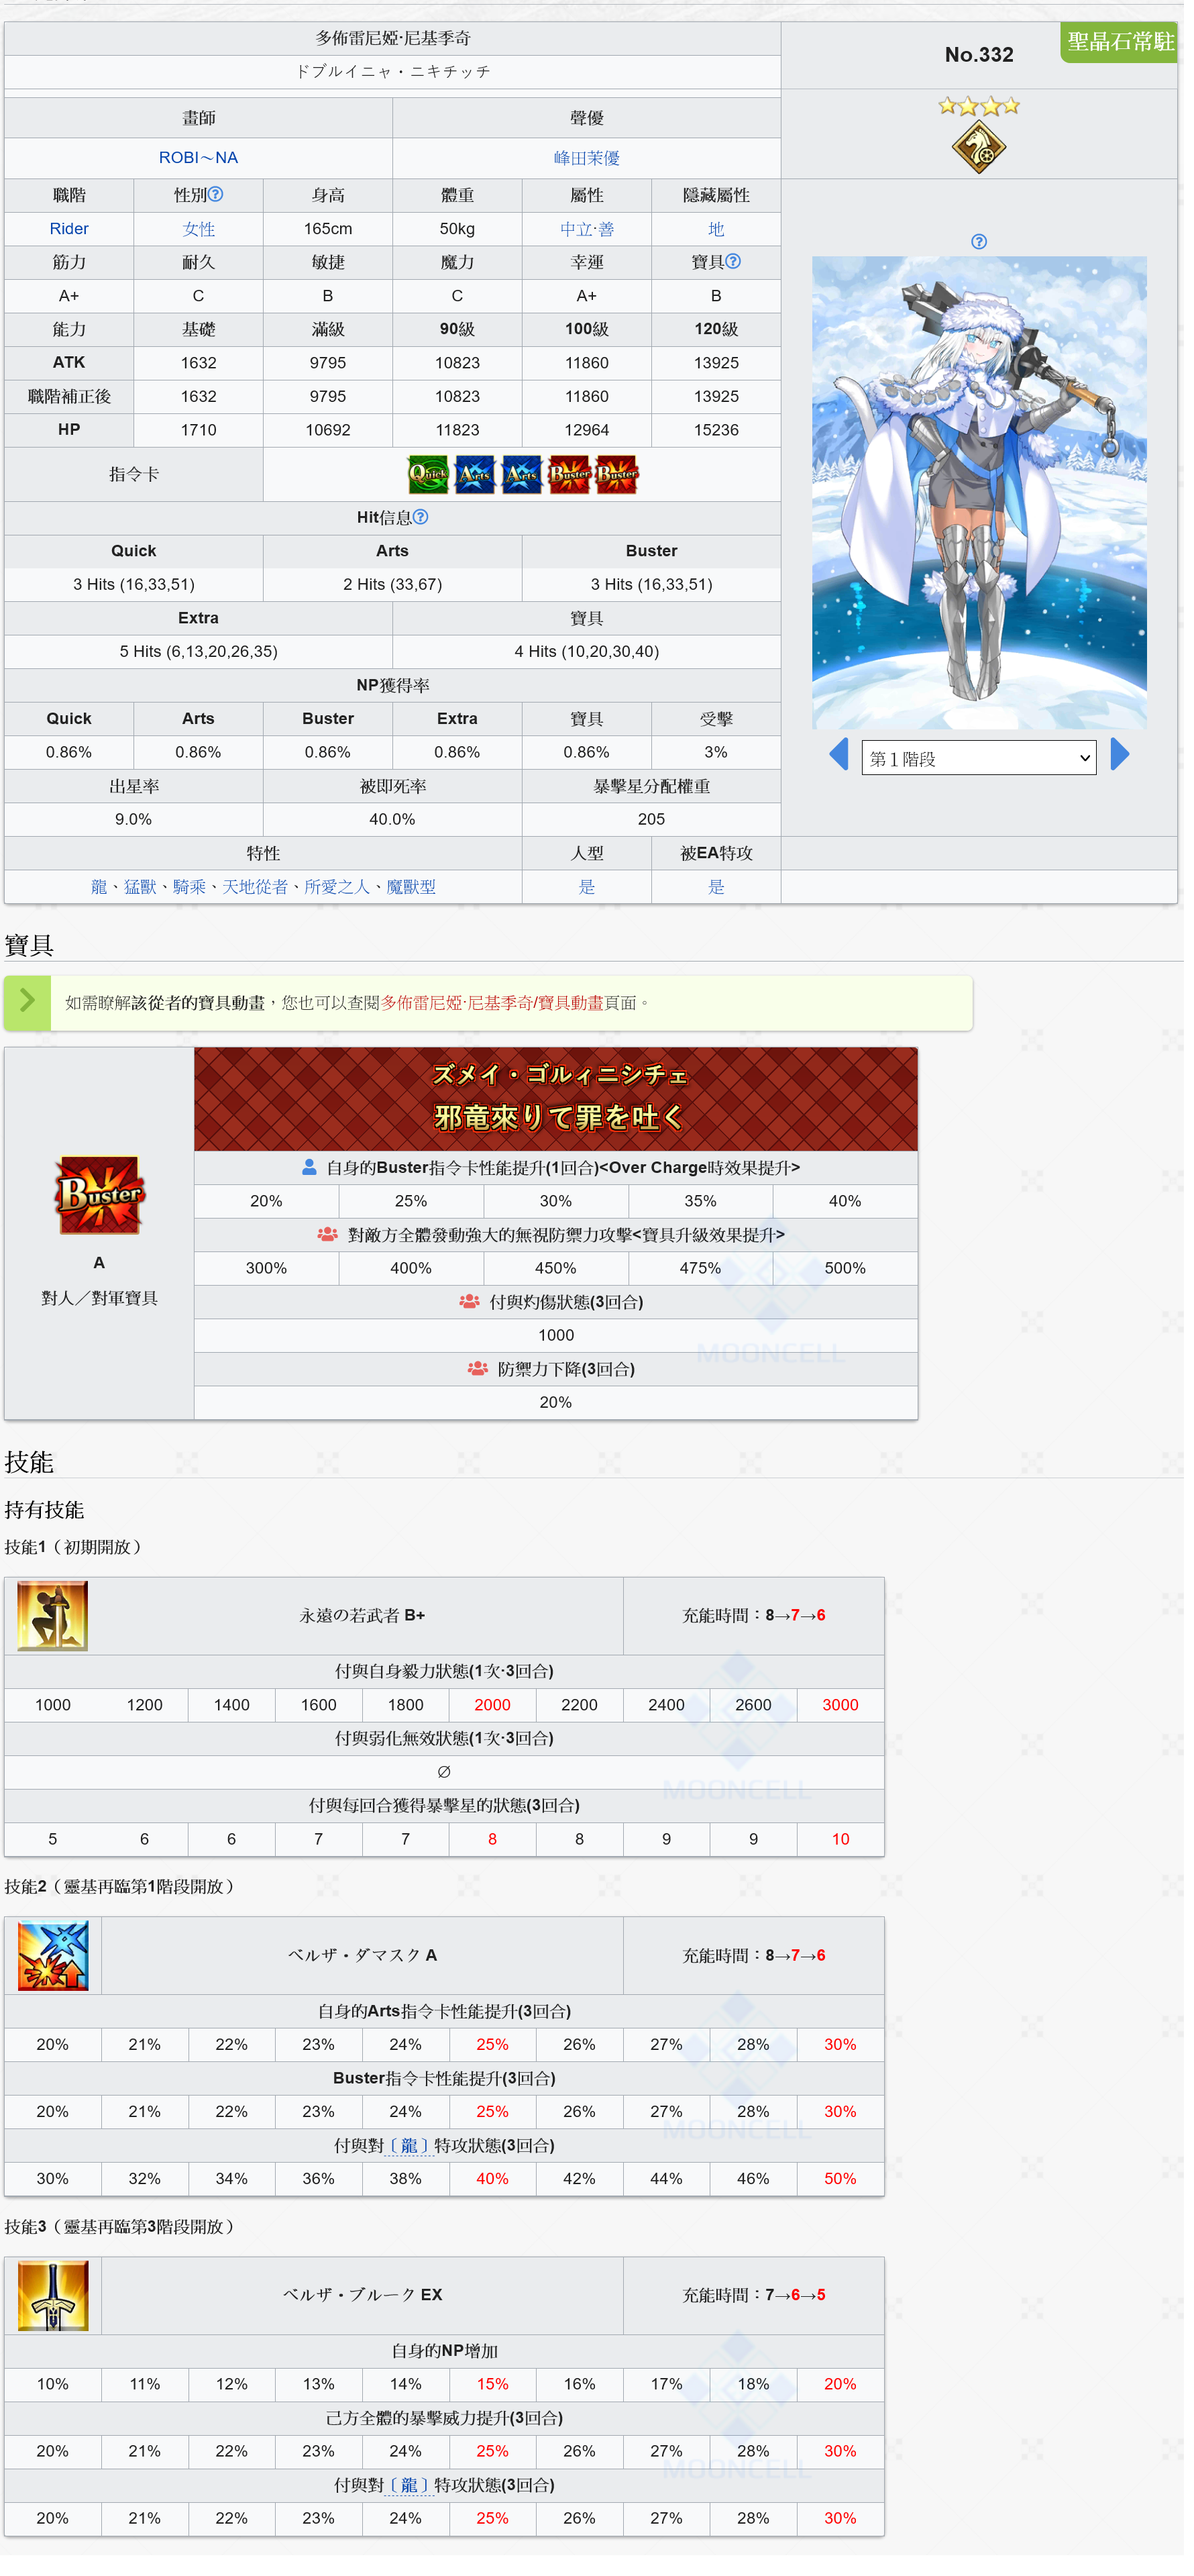Click the 聖晶石常駐 green badge
Image resolution: width=1194 pixels, height=2576 pixels.
point(1129,42)
